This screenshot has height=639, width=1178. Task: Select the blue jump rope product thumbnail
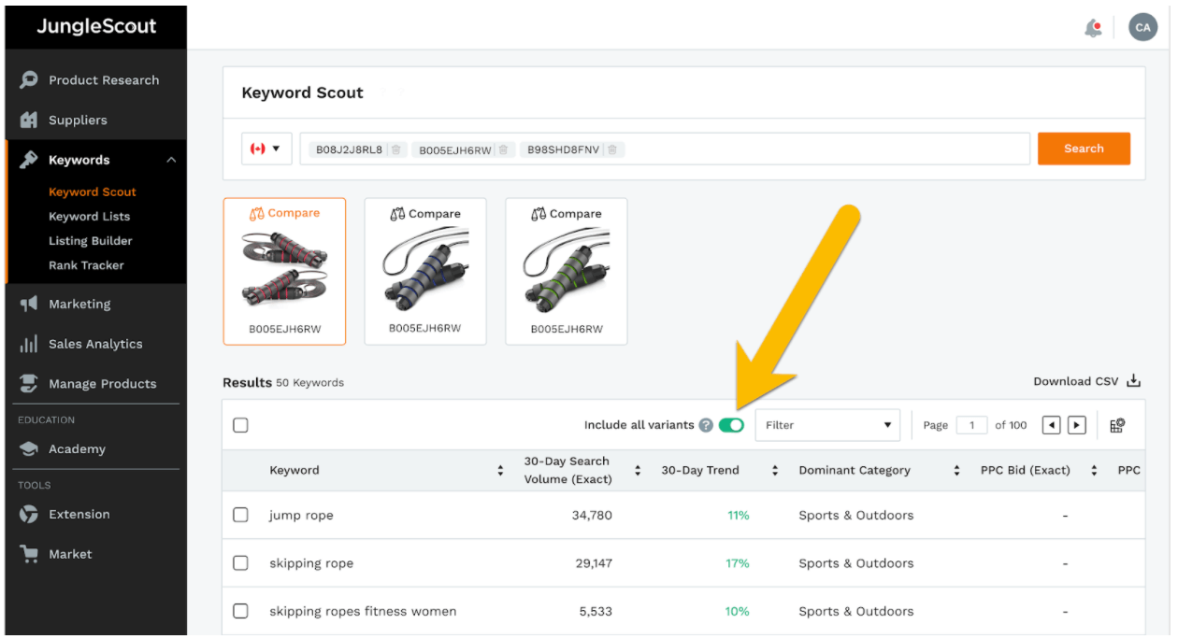pyautogui.click(x=425, y=270)
